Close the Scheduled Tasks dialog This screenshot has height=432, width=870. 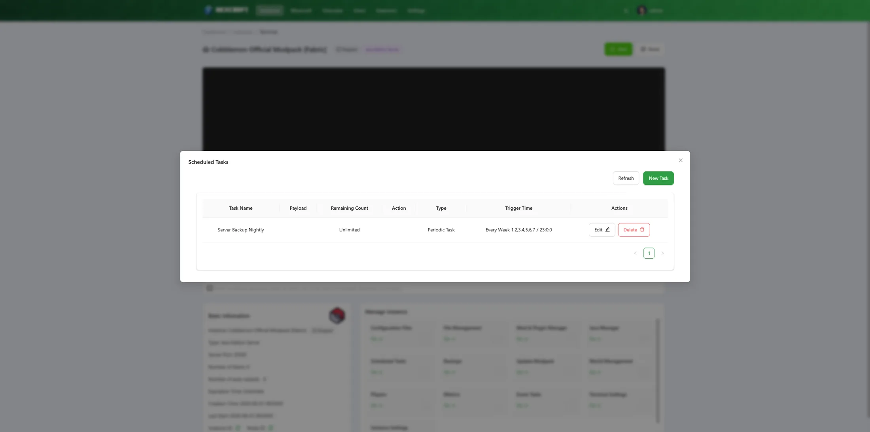(x=680, y=160)
